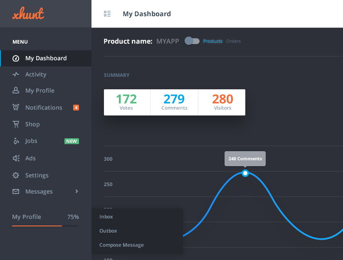Click the speedometer icon beside My Dashboard
Image resolution: width=343 pixels, height=260 pixels.
[16, 58]
